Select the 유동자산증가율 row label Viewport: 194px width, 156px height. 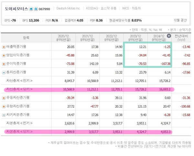(x=18, y=98)
